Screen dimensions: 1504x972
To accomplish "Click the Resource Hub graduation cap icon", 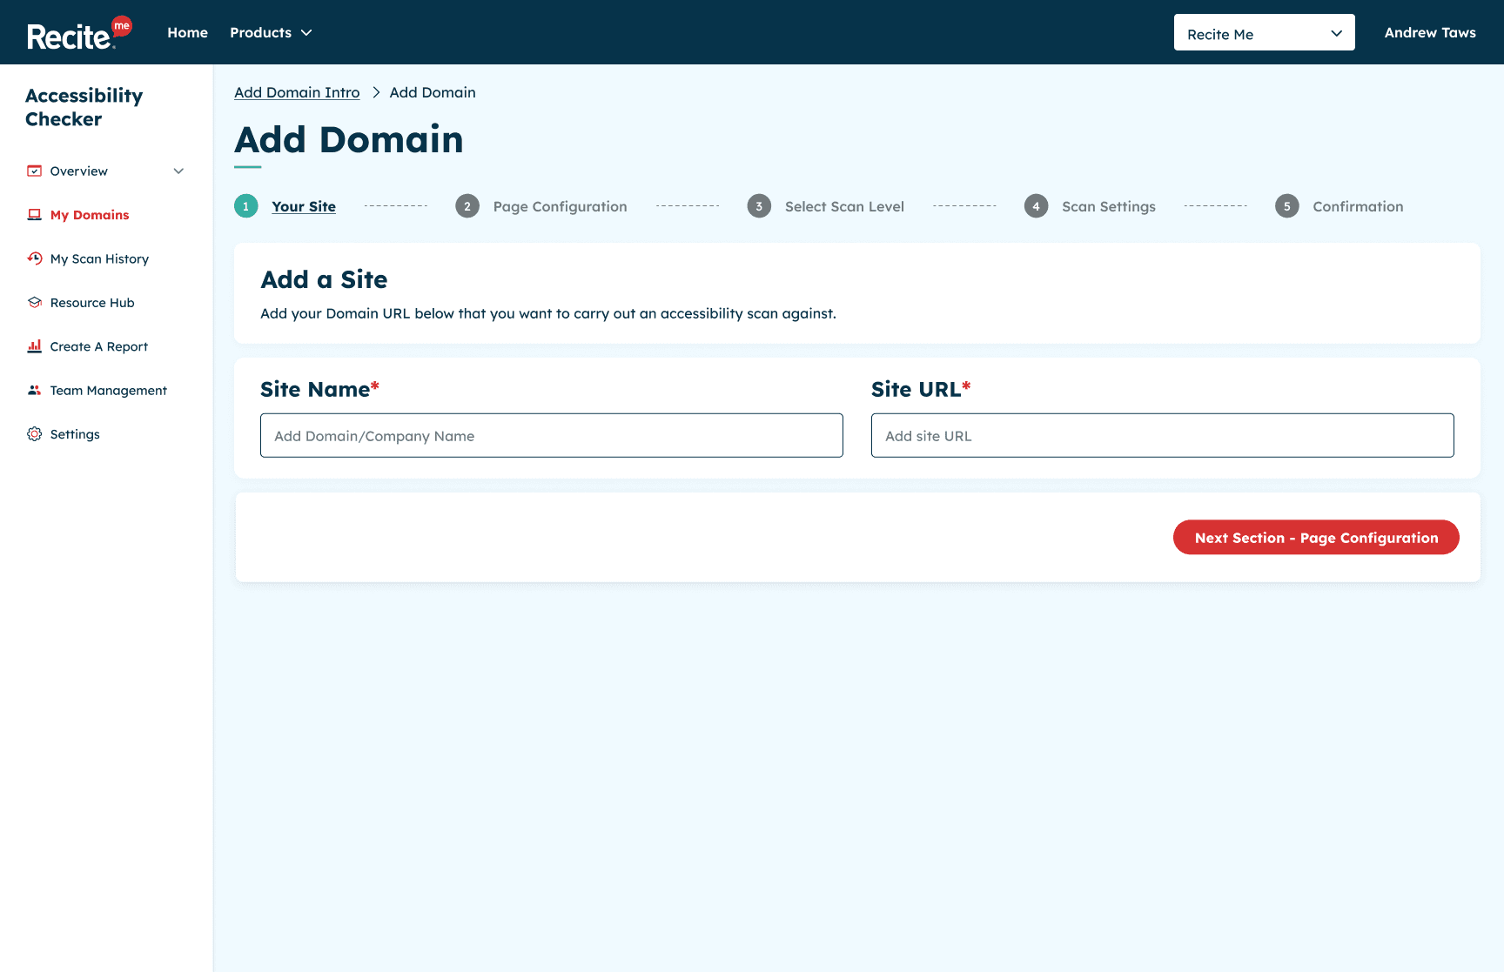I will click(x=35, y=302).
